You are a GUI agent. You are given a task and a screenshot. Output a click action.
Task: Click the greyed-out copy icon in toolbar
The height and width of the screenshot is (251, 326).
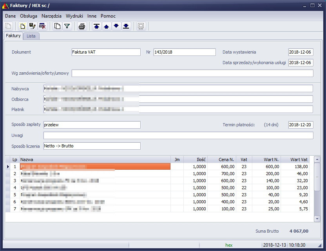[9, 26]
